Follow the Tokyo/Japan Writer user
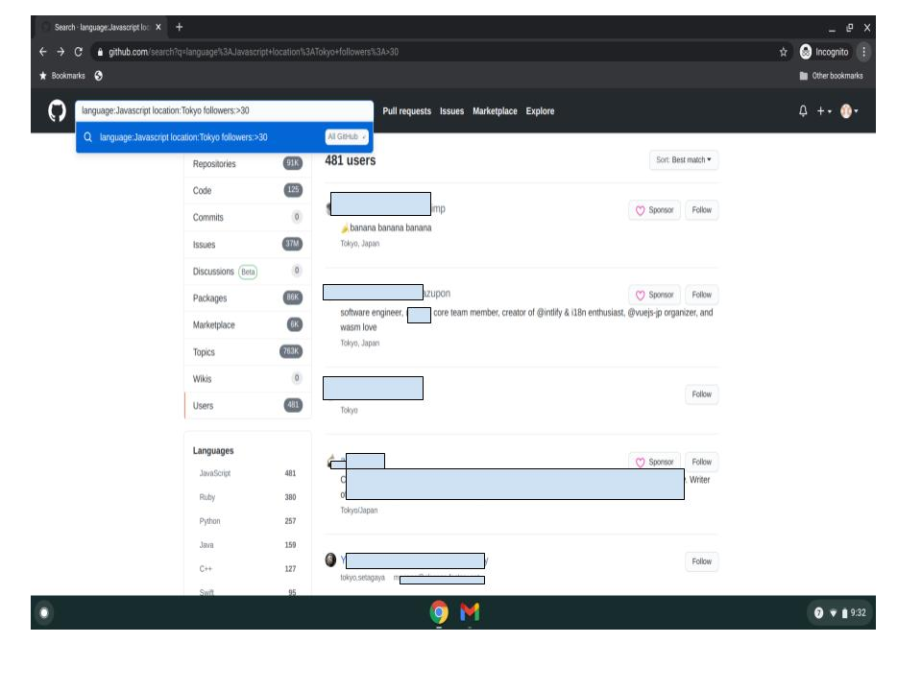 point(701,462)
